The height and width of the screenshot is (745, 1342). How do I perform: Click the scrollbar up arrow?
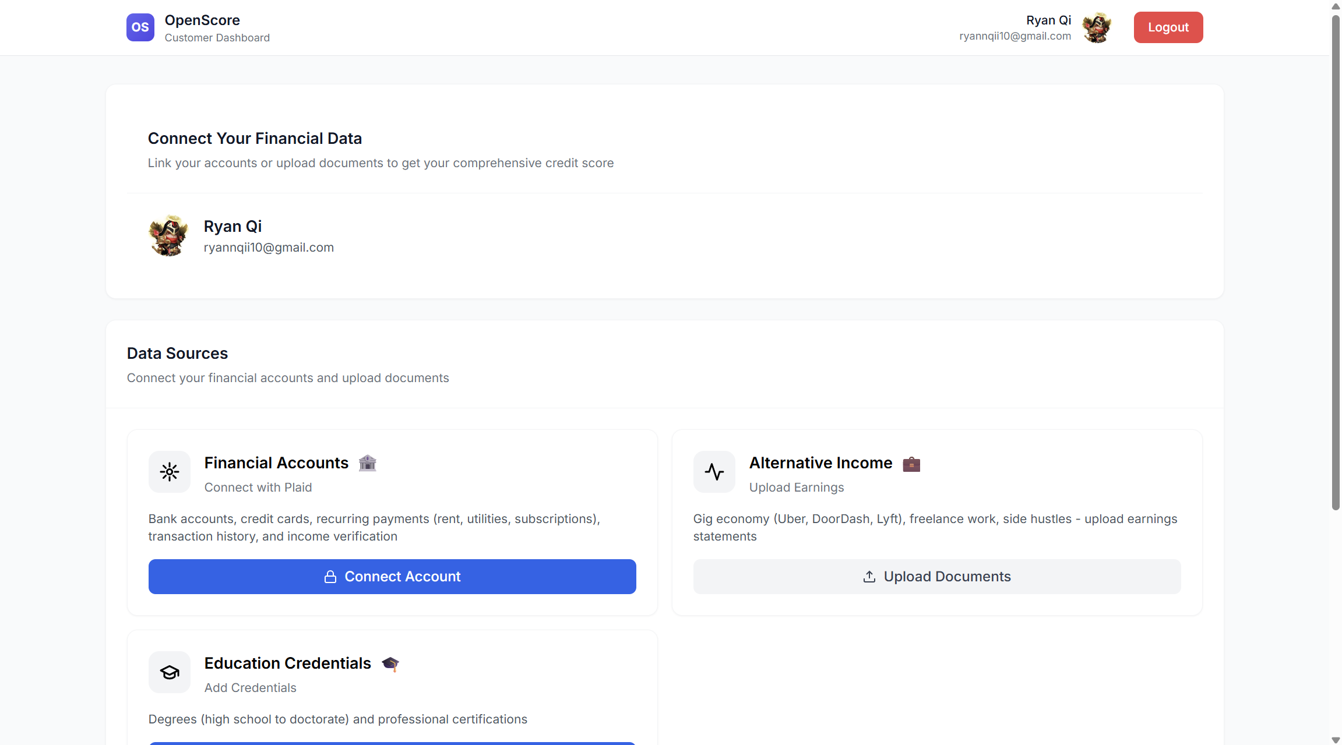tap(1336, 6)
